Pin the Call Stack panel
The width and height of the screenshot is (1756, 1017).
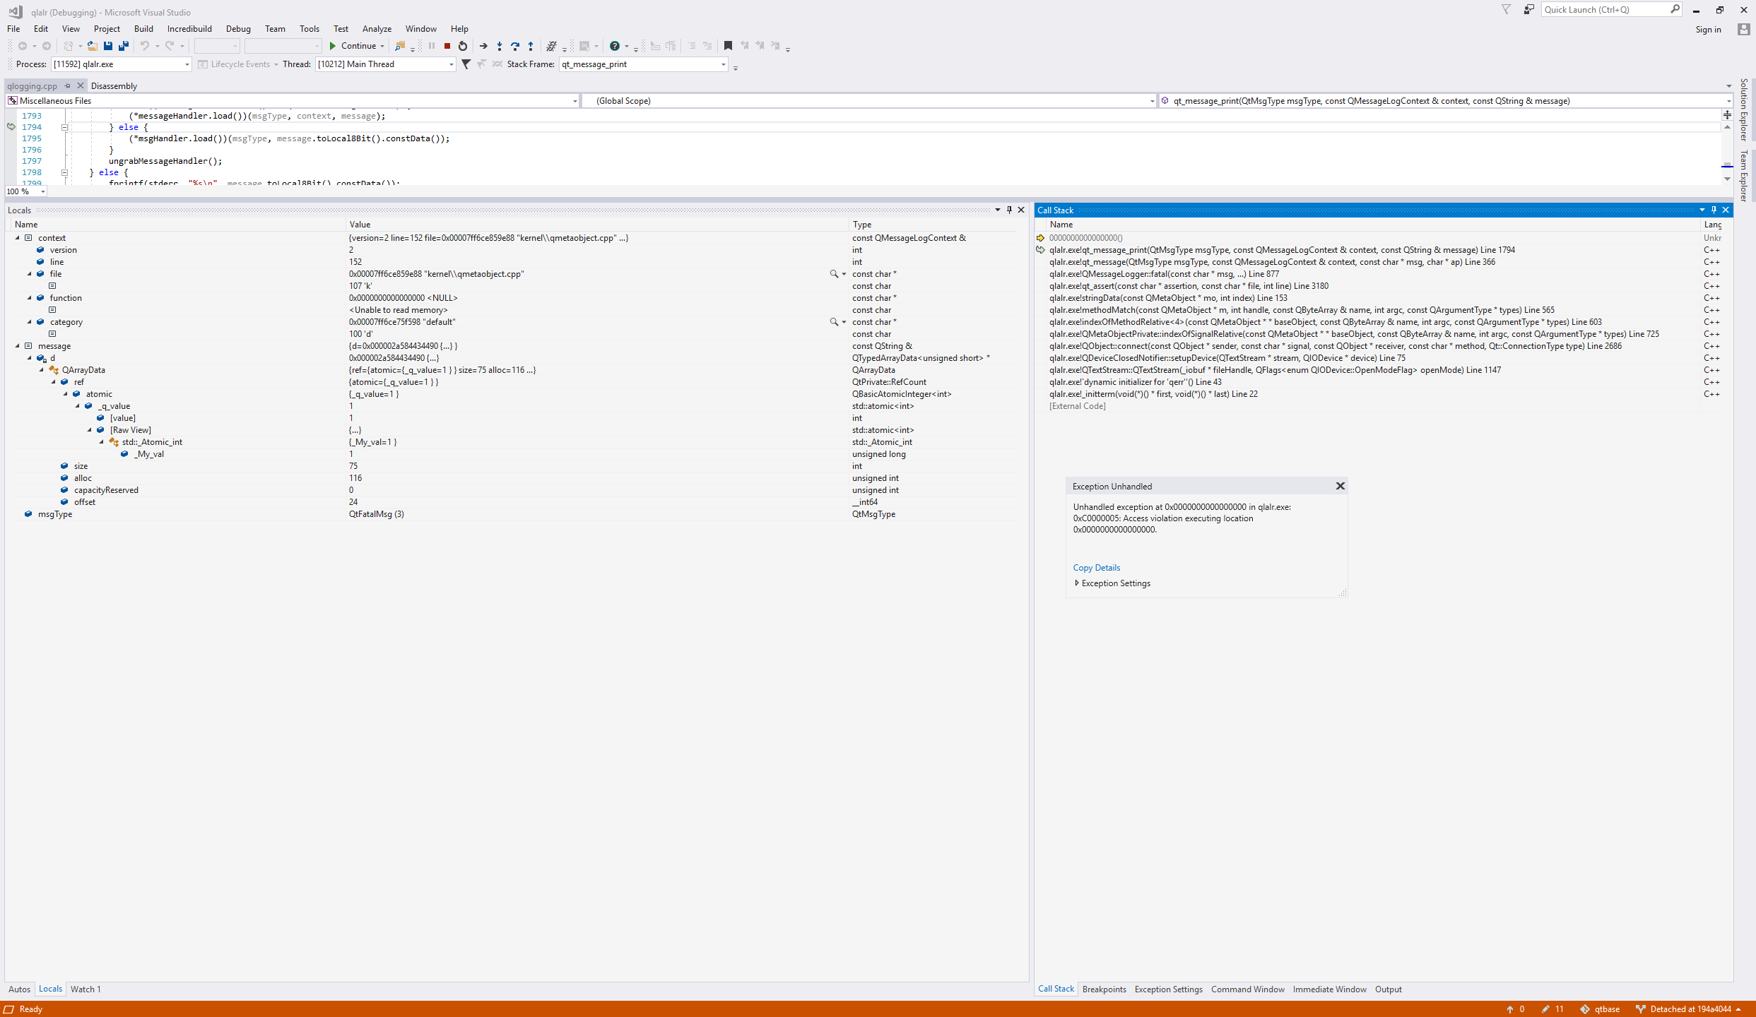1714,210
